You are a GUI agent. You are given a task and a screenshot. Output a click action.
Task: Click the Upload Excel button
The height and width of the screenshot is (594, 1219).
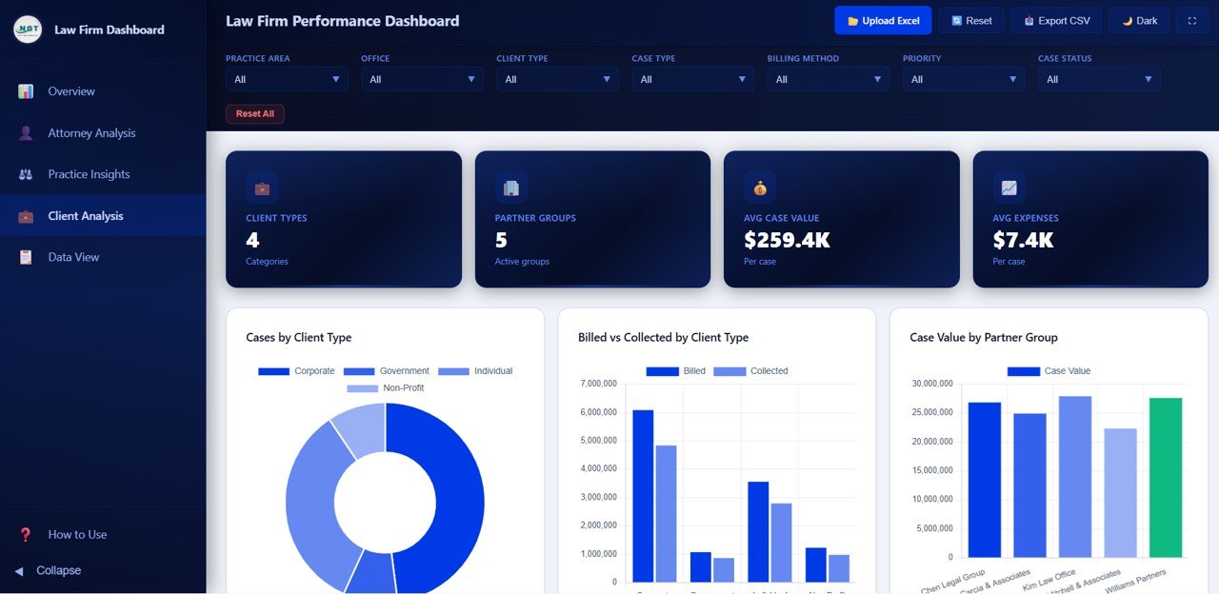click(882, 19)
